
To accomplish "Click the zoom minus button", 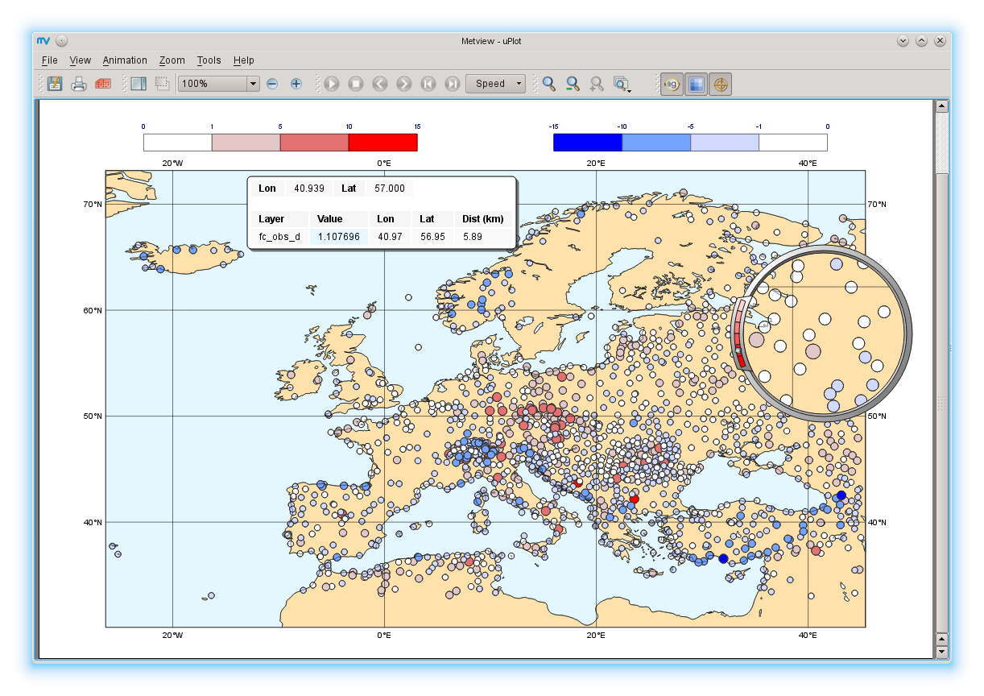I will (x=272, y=83).
